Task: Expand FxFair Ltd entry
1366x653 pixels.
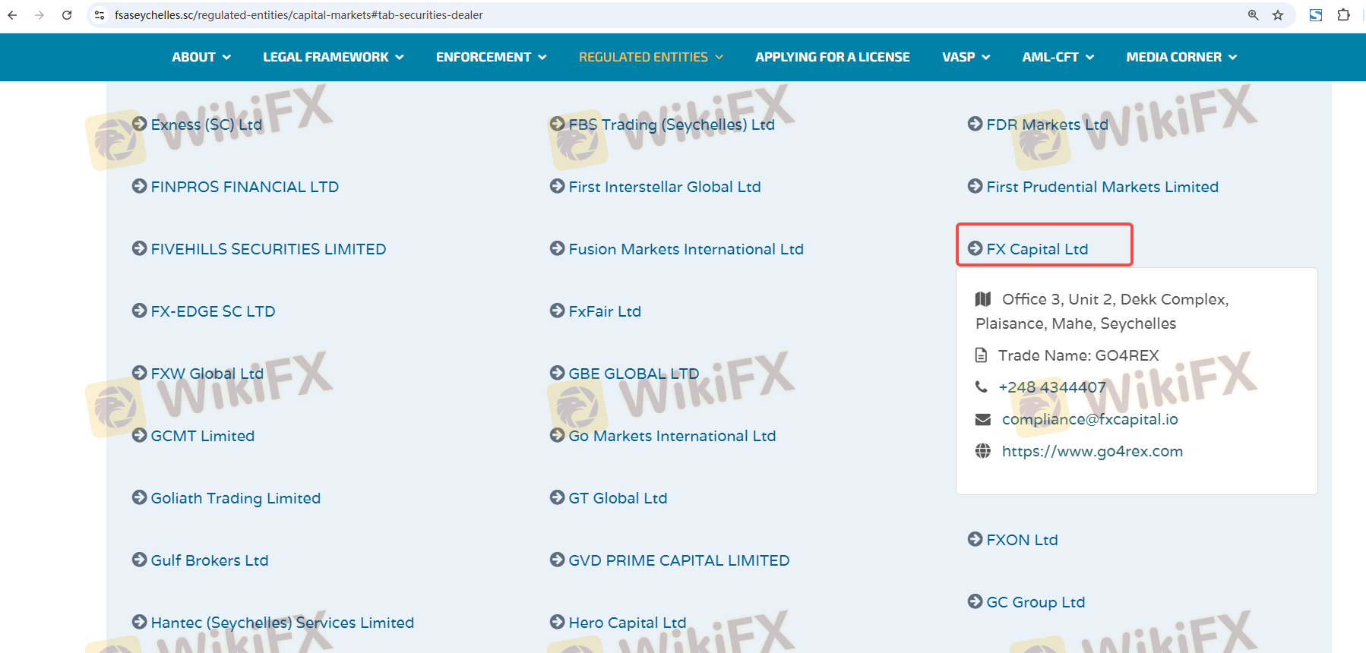Action: pos(596,311)
